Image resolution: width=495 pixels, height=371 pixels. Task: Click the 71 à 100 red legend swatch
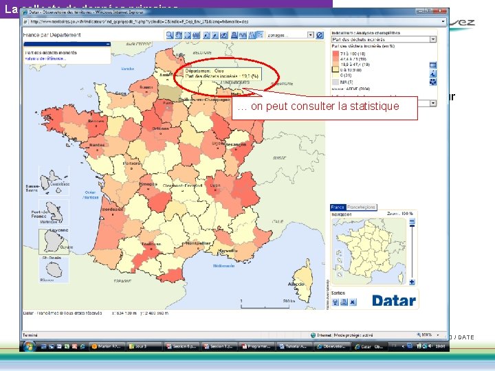(x=335, y=54)
